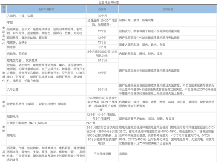Viewport: 218px width, 163px height.
Task: Click the 质保期 column header
Action: pyautogui.click(x=102, y=9)
